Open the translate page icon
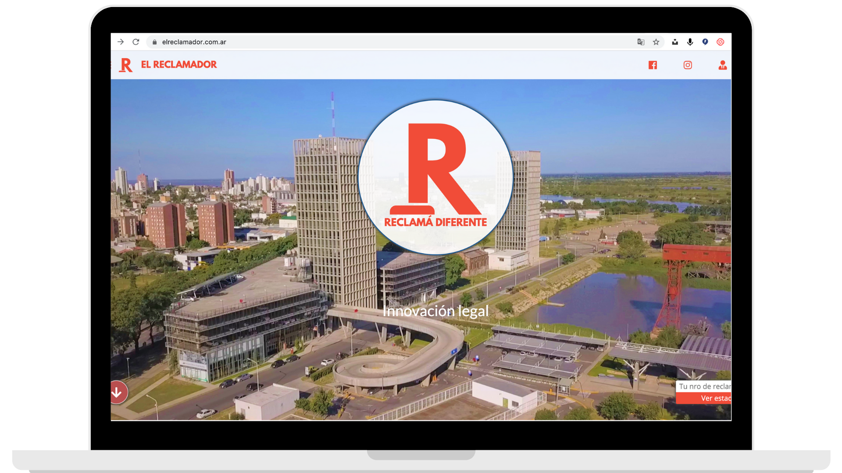 [x=641, y=42]
